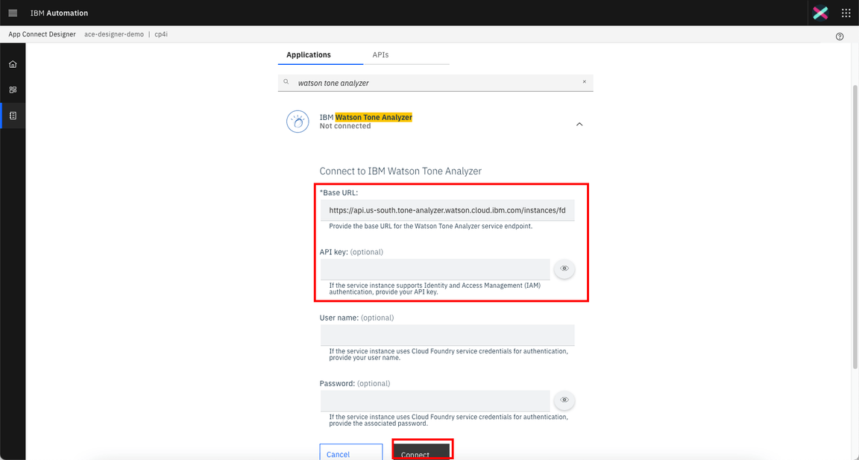Click the cp4i namespace label
This screenshot has width=859, height=460.
(x=161, y=34)
